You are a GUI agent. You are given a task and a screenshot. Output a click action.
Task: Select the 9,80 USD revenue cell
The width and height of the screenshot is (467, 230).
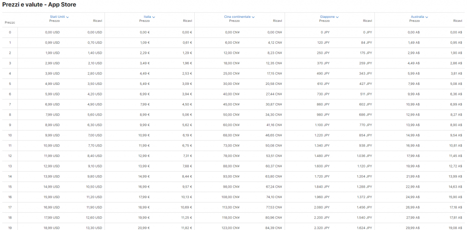pos(95,176)
